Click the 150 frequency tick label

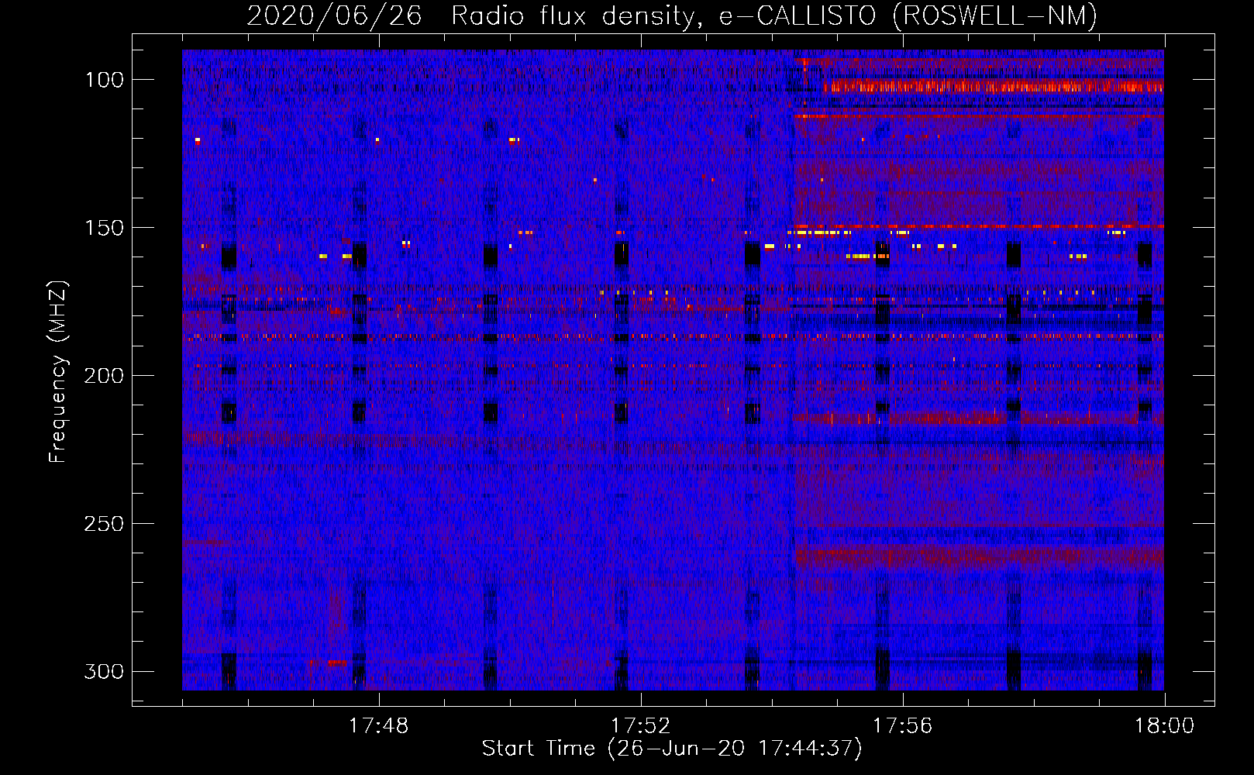104,228
